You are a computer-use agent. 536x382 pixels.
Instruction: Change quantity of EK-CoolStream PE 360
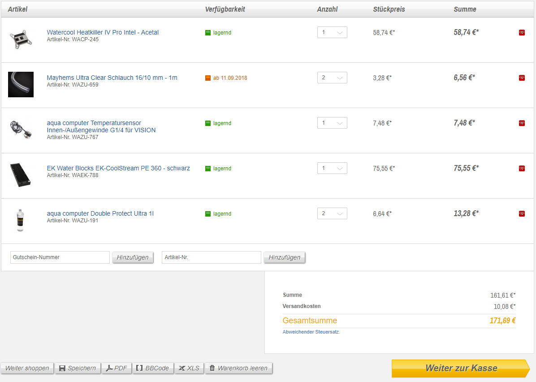coord(332,168)
